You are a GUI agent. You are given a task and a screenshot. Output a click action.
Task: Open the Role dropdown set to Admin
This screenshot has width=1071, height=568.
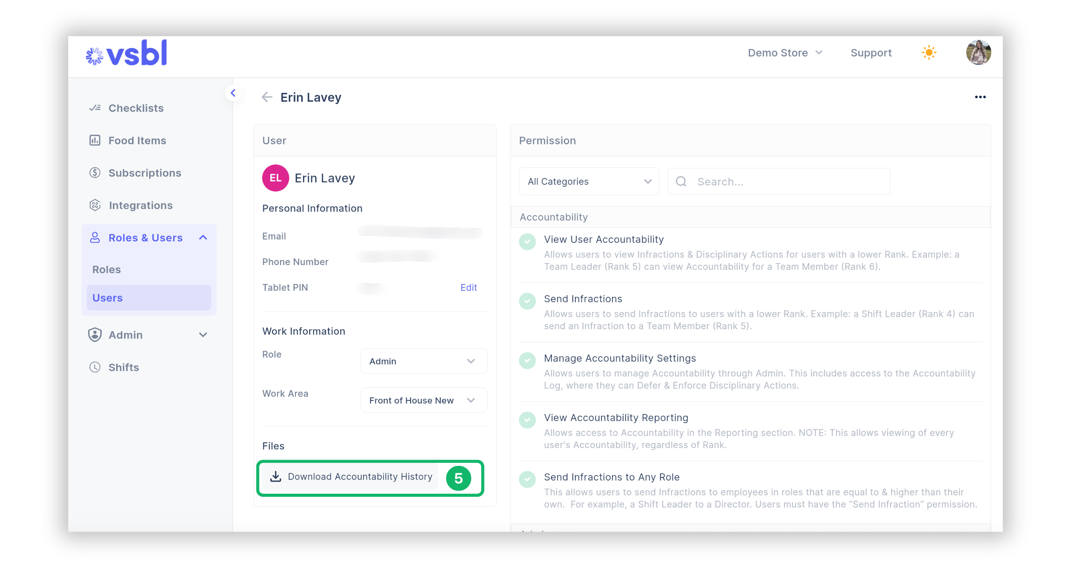pos(424,361)
